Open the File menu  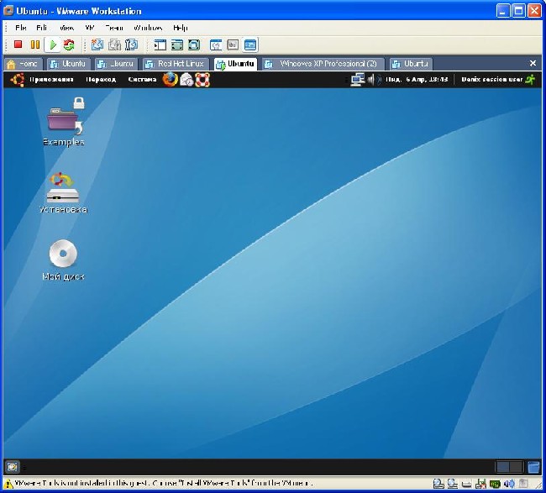point(20,28)
